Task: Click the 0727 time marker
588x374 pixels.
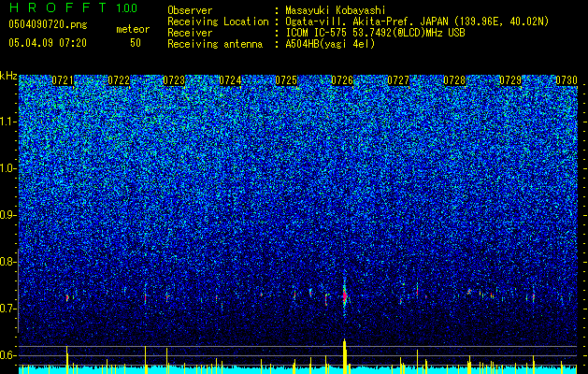Action: tap(398, 80)
